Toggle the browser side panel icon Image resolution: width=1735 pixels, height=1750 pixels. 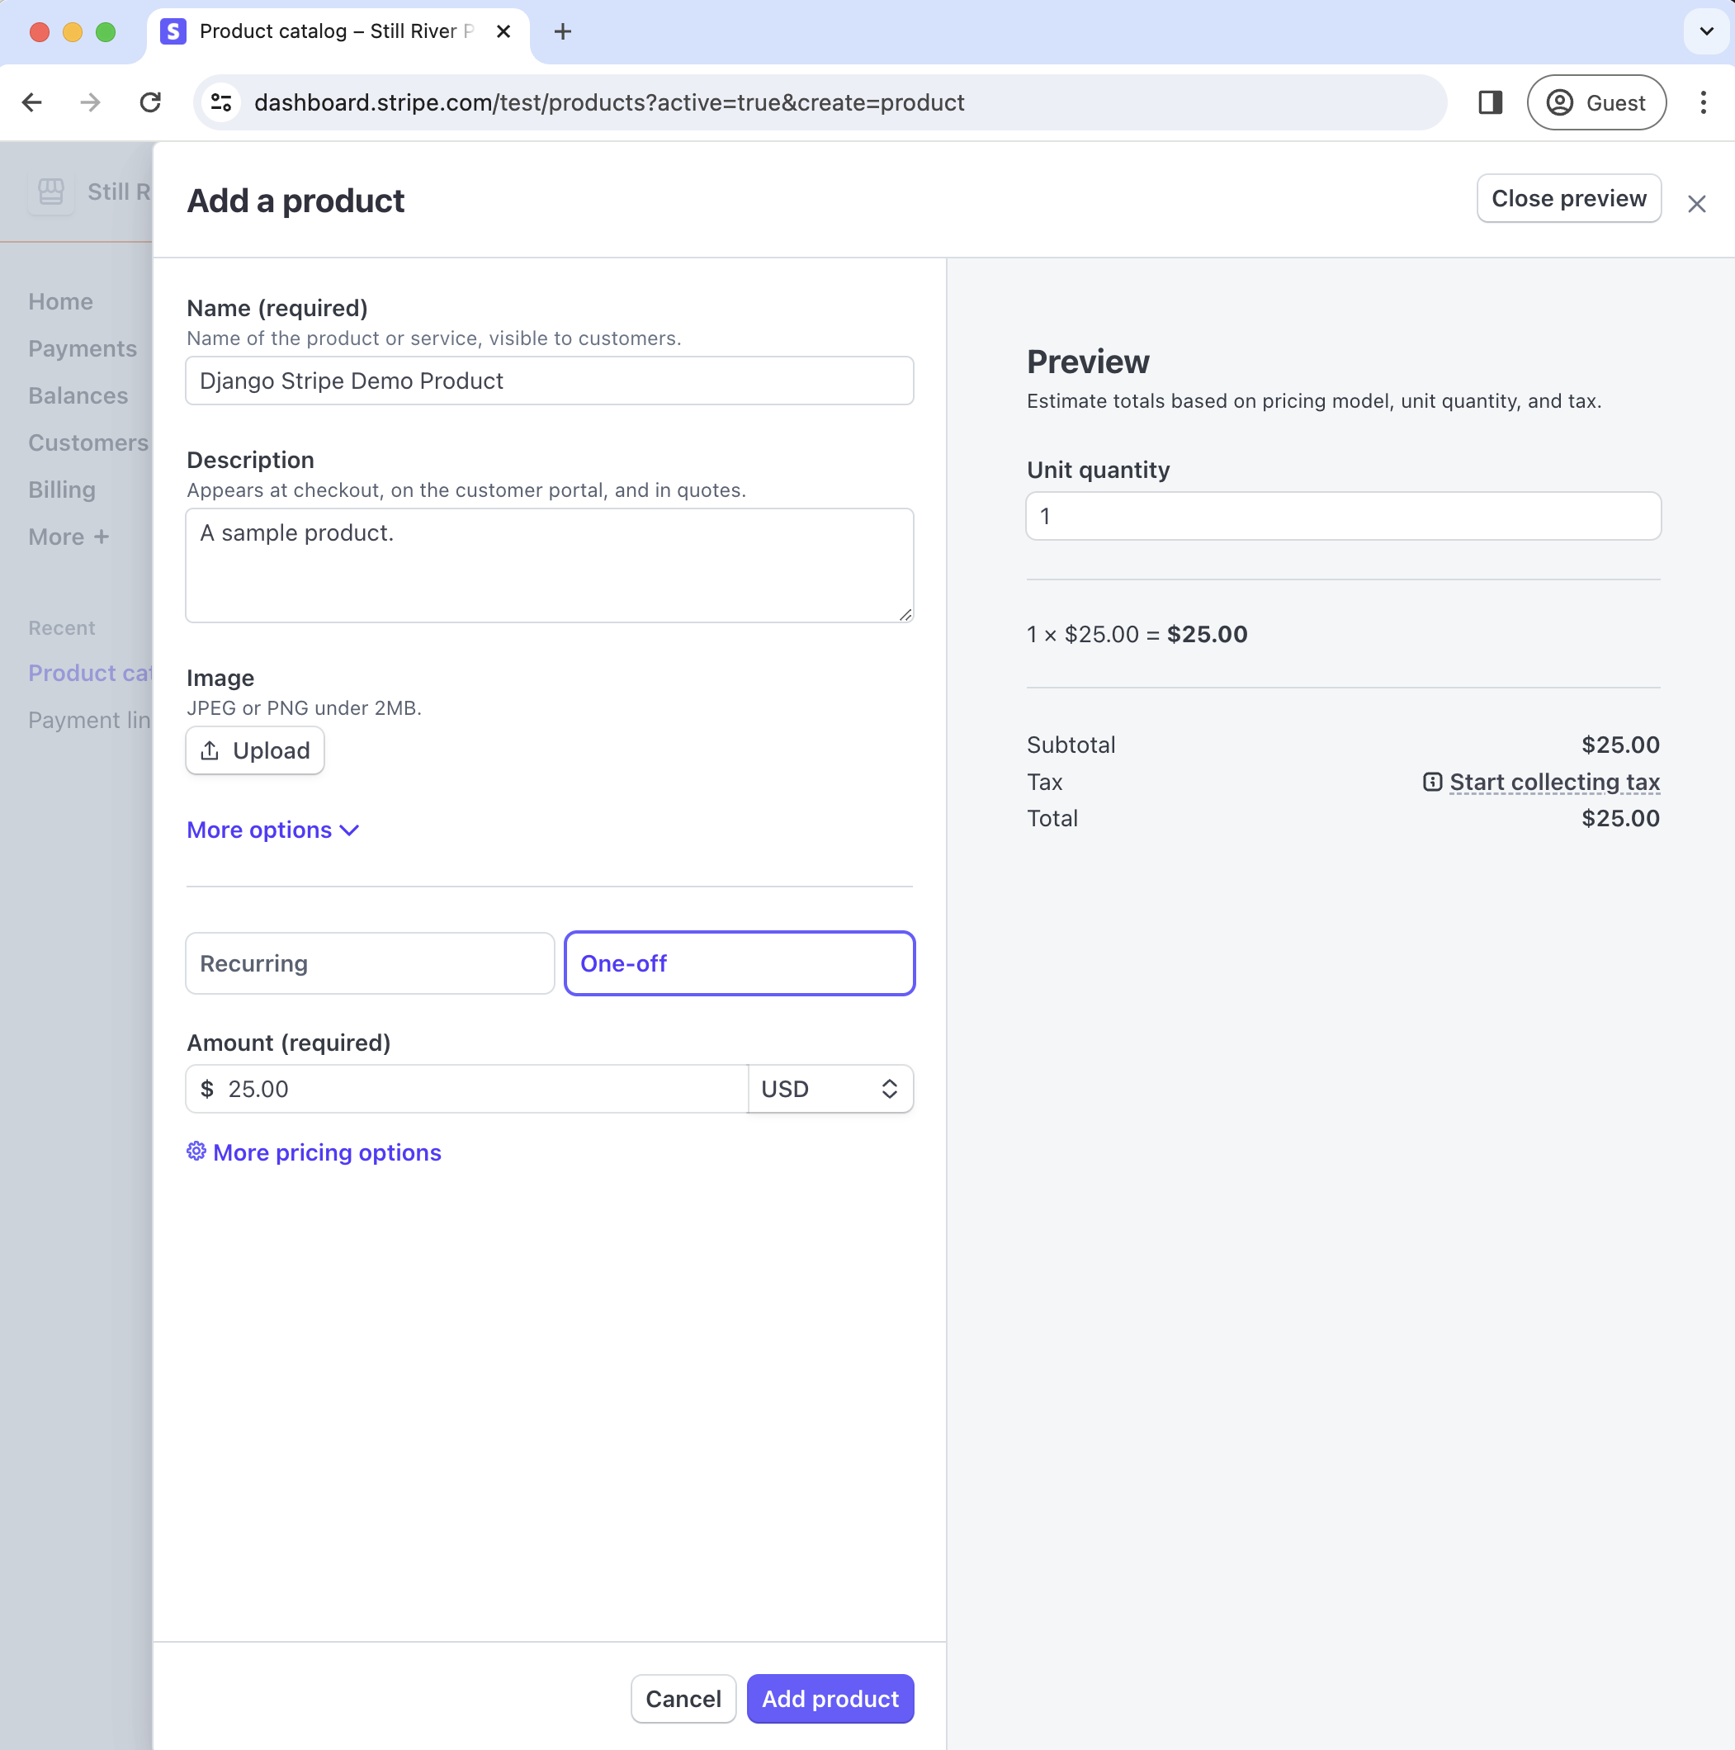pyautogui.click(x=1490, y=102)
